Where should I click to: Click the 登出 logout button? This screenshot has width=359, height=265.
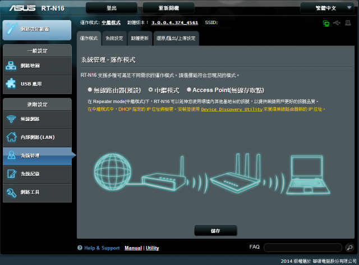(112, 8)
